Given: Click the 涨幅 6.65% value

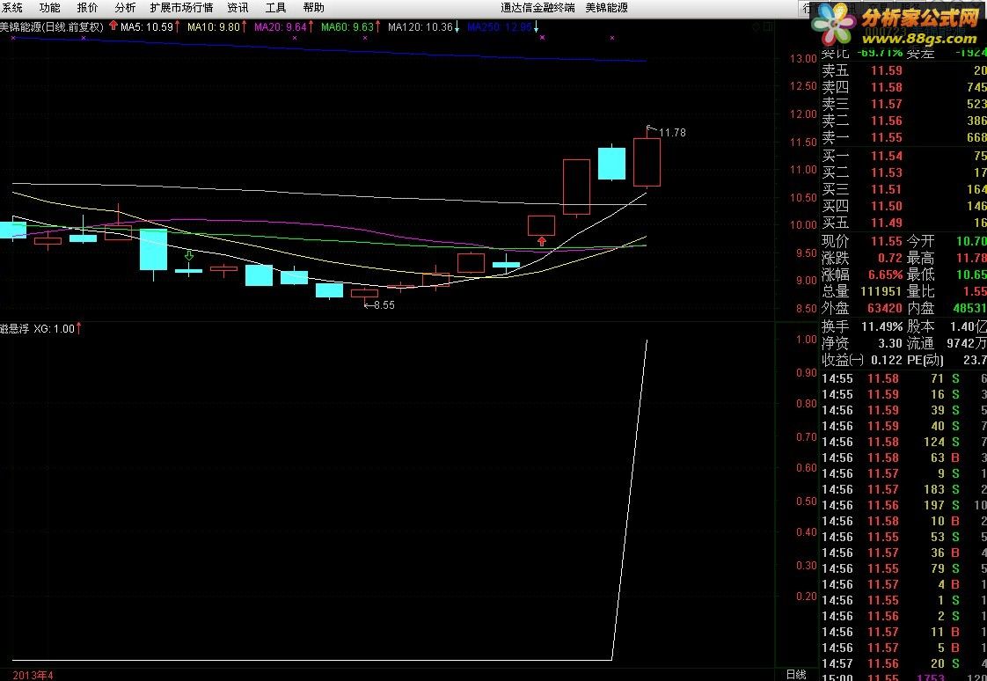Looking at the screenshot, I should tap(884, 275).
